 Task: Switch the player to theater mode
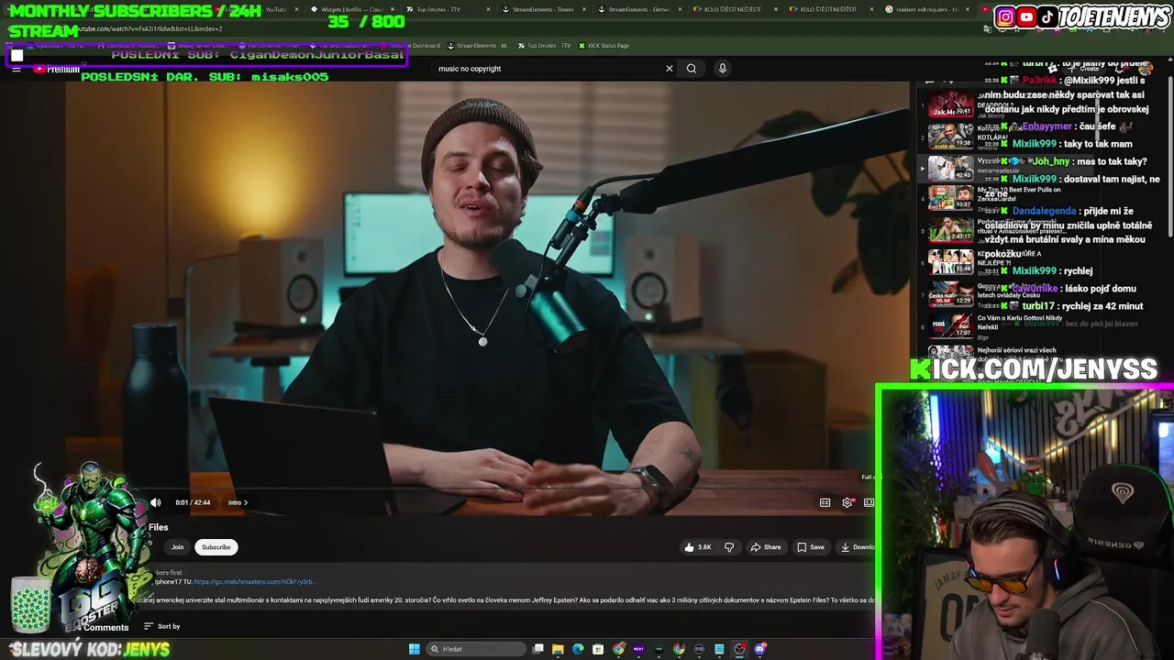coord(869,502)
